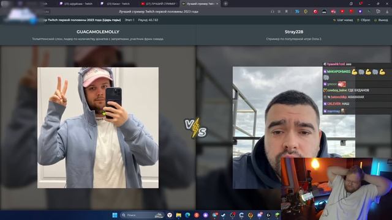
Task: Click the headphones icon in the browser toolbar
Action: [x=273, y=12]
